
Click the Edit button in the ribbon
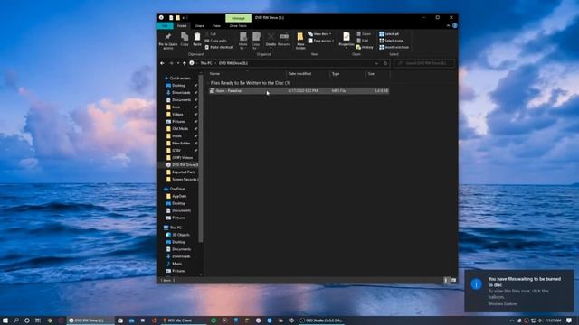pyautogui.click(x=363, y=41)
